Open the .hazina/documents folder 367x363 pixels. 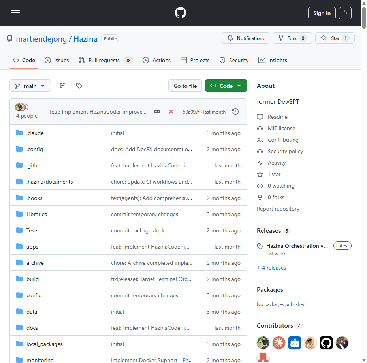50,182
